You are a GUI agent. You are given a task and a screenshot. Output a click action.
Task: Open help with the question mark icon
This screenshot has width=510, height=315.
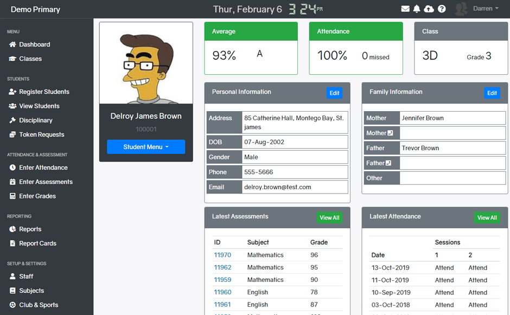point(442,9)
